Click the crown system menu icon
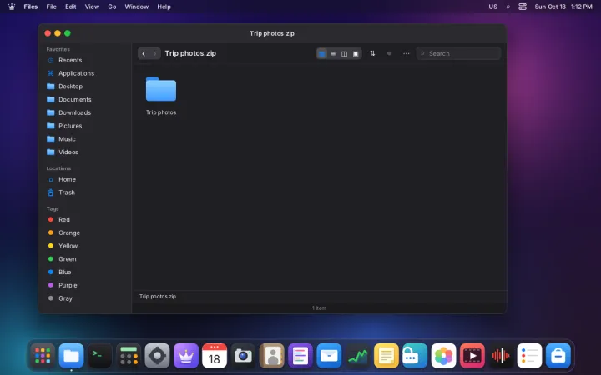The width and height of the screenshot is (601, 375). [12, 7]
